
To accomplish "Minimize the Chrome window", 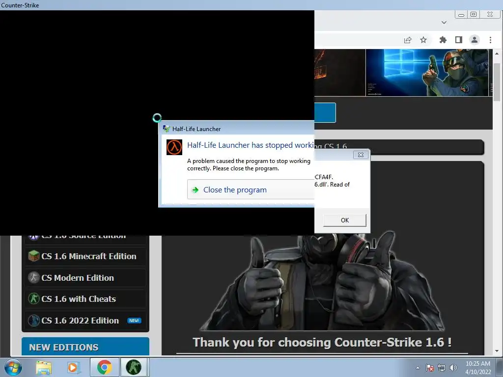I will click(461, 14).
